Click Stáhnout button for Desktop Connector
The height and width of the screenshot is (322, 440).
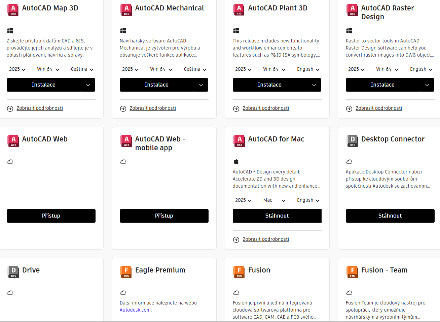(390, 216)
